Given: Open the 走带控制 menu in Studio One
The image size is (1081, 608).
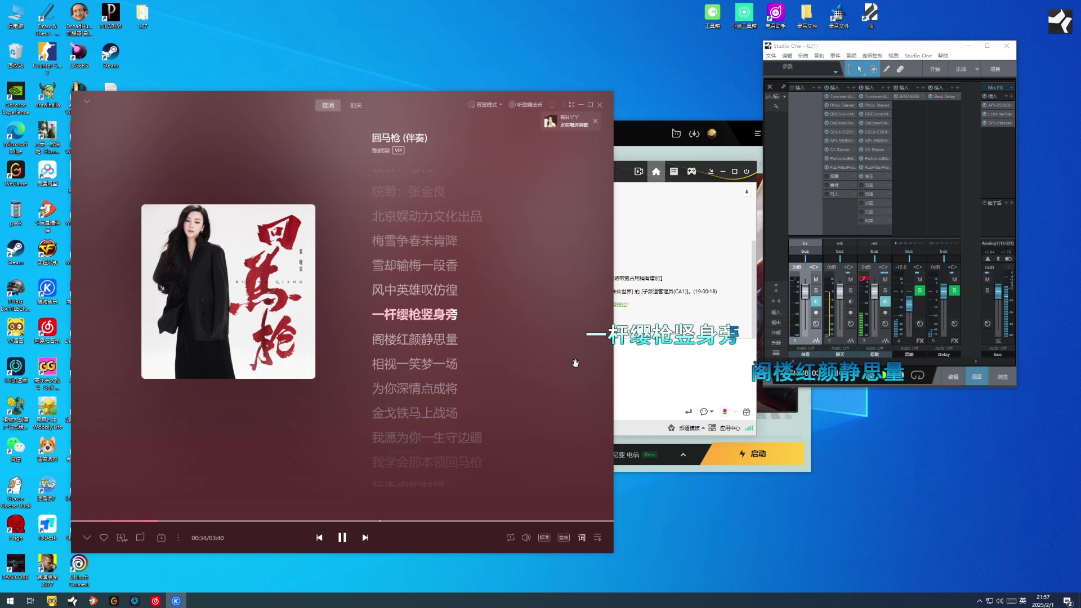Looking at the screenshot, I should [872, 56].
